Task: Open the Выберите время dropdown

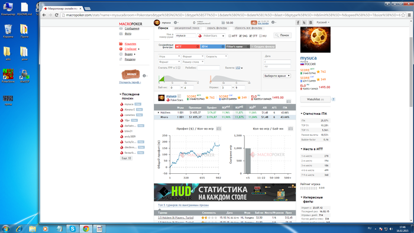Action: [x=277, y=76]
